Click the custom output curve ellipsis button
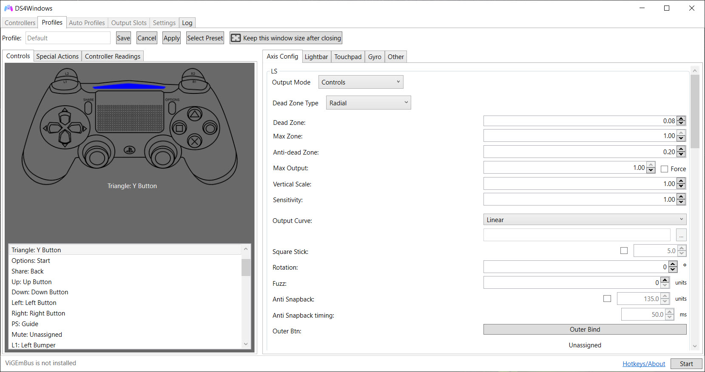 click(x=681, y=235)
